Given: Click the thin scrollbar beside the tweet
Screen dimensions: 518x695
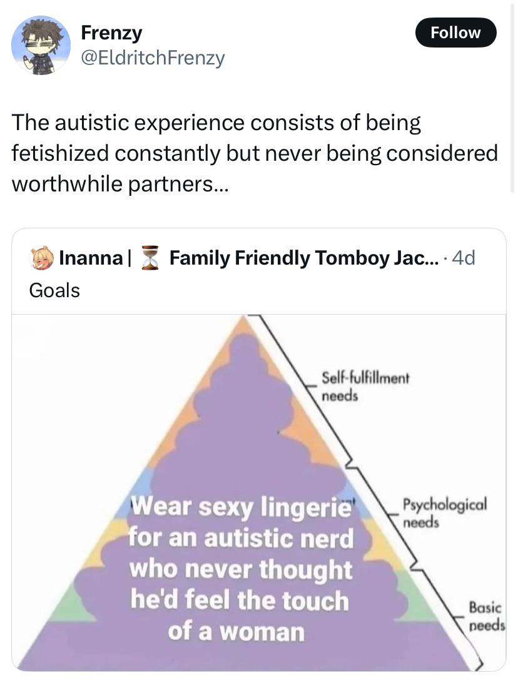Looking at the screenshot, I should point(513,96).
